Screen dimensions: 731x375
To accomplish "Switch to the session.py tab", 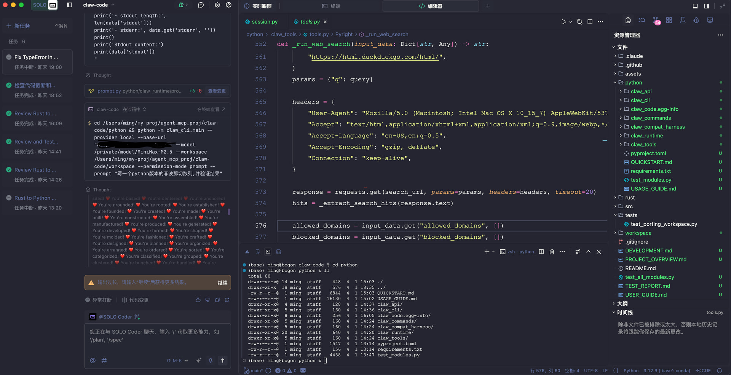I will click(264, 22).
